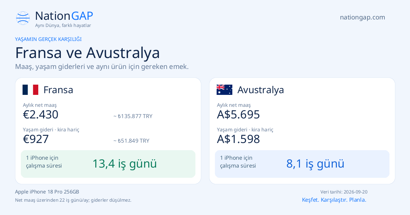The image size is (410, 215).
Task: Click Aylık net maaş label in France card
Action: [x=40, y=105]
